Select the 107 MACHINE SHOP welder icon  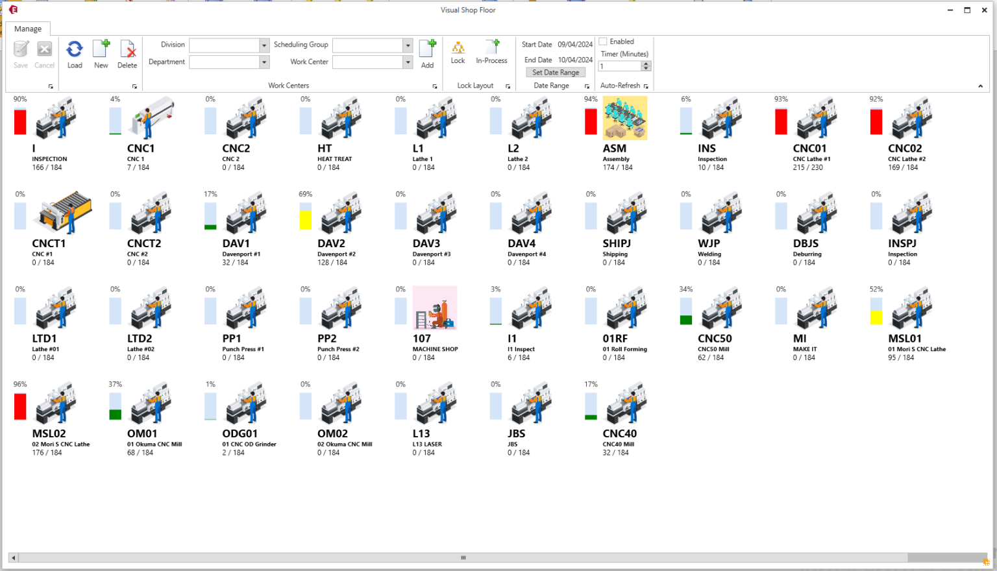point(434,307)
